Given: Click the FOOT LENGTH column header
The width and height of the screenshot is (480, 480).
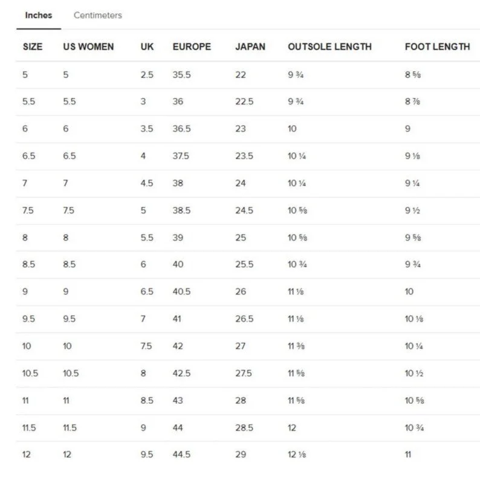Looking at the screenshot, I should tap(438, 47).
